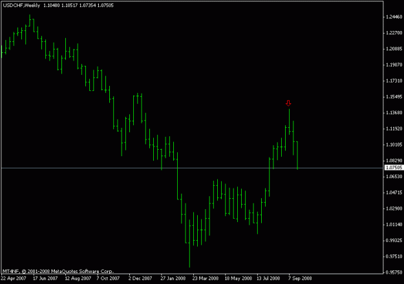
Task: Click the 17 Jun 2007 date label
Action: tap(45, 278)
